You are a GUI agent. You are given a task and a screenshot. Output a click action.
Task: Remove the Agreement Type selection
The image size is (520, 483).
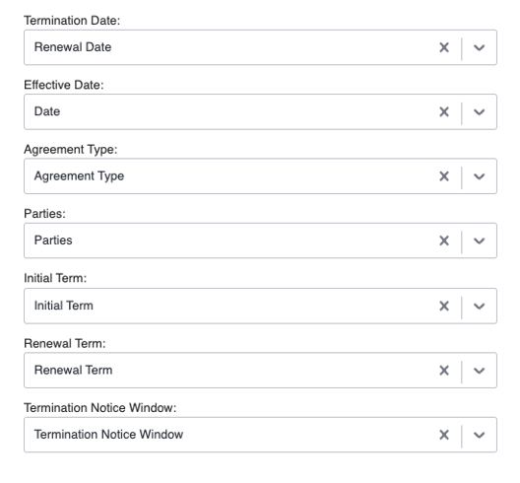444,176
